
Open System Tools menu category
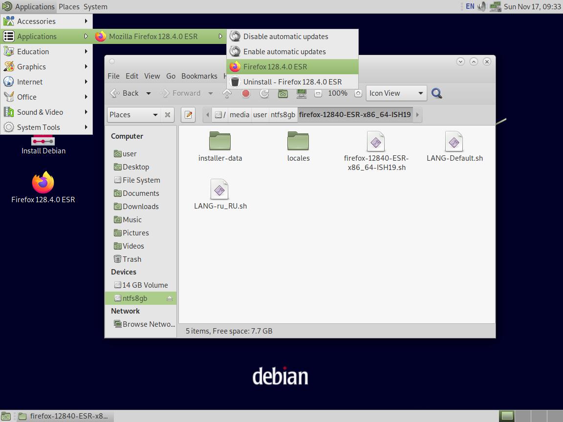click(46, 127)
